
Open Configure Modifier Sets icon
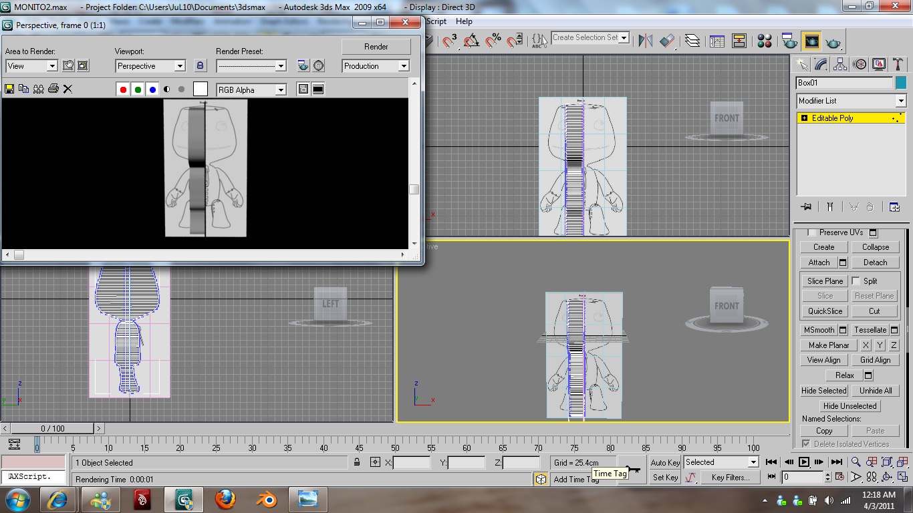click(894, 207)
